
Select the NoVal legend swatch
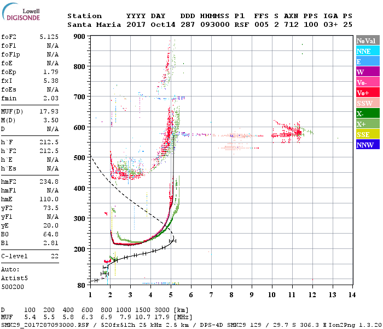coord(368,41)
